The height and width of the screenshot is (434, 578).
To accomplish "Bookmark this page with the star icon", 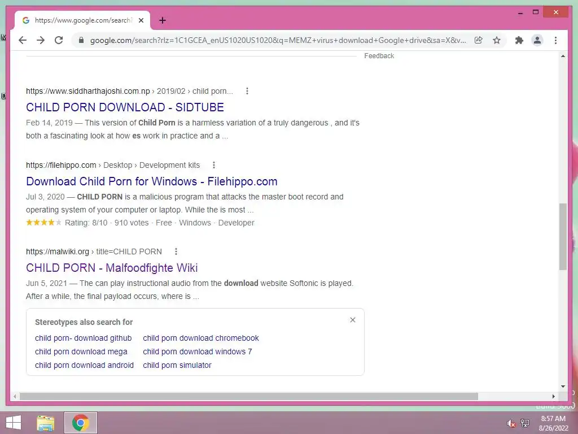I will coord(497,40).
